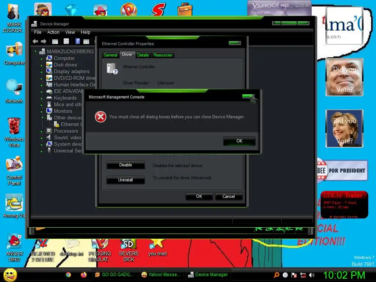Click the Action Center flag tray icon
376x282 pixels.
[294, 275]
